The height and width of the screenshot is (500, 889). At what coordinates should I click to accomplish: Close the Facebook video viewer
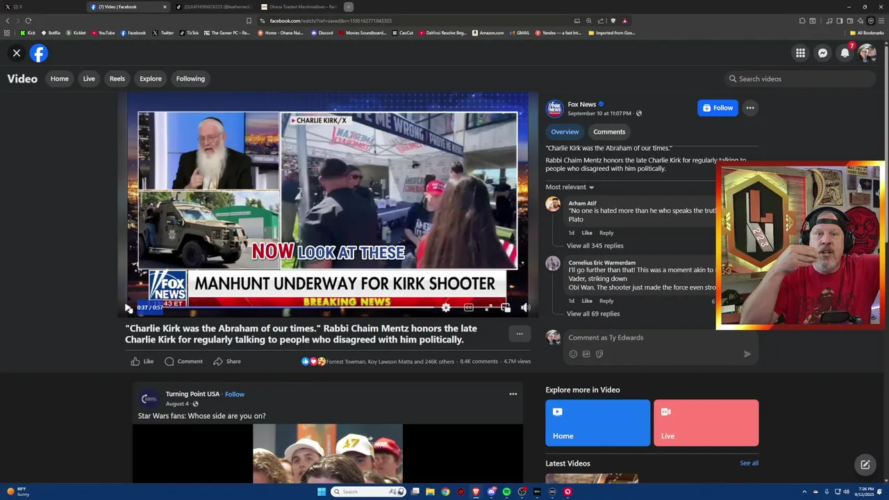coord(17,53)
